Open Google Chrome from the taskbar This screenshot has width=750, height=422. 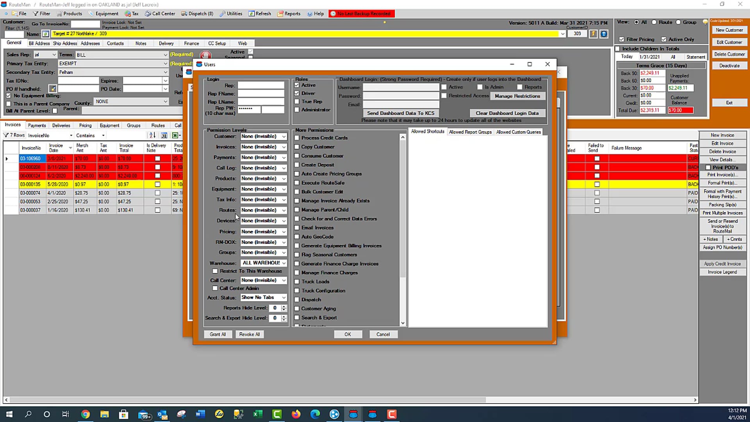pos(85,414)
